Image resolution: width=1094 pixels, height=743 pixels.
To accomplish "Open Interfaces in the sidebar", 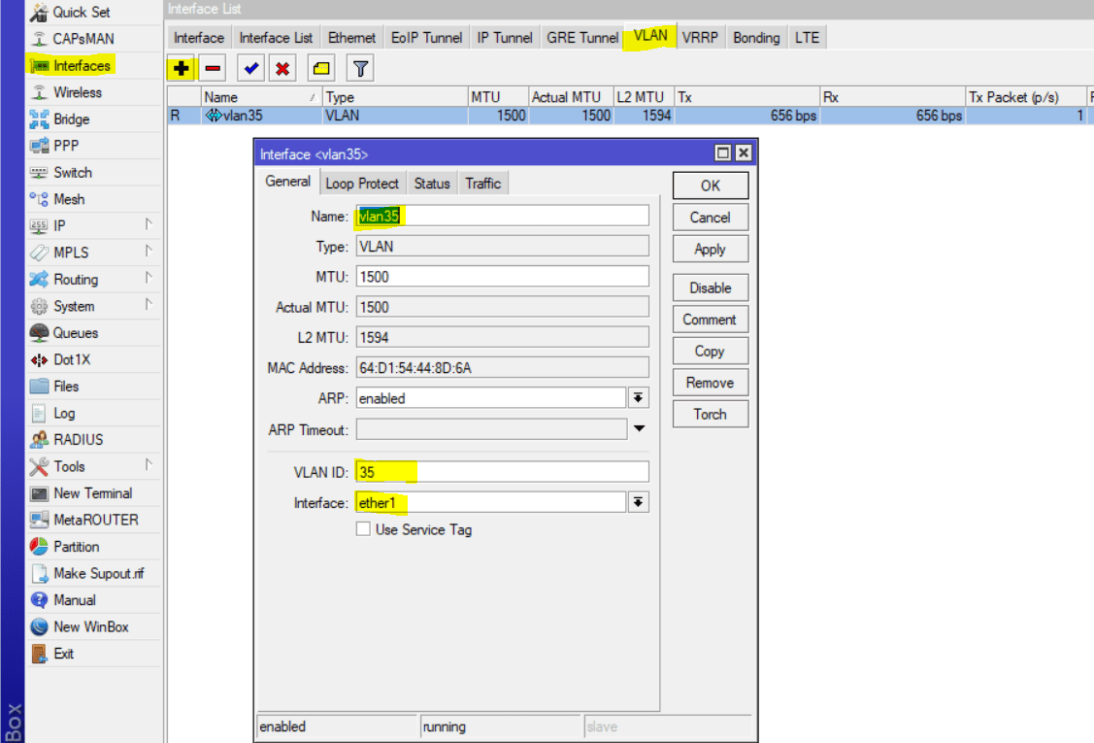I will click(x=82, y=65).
